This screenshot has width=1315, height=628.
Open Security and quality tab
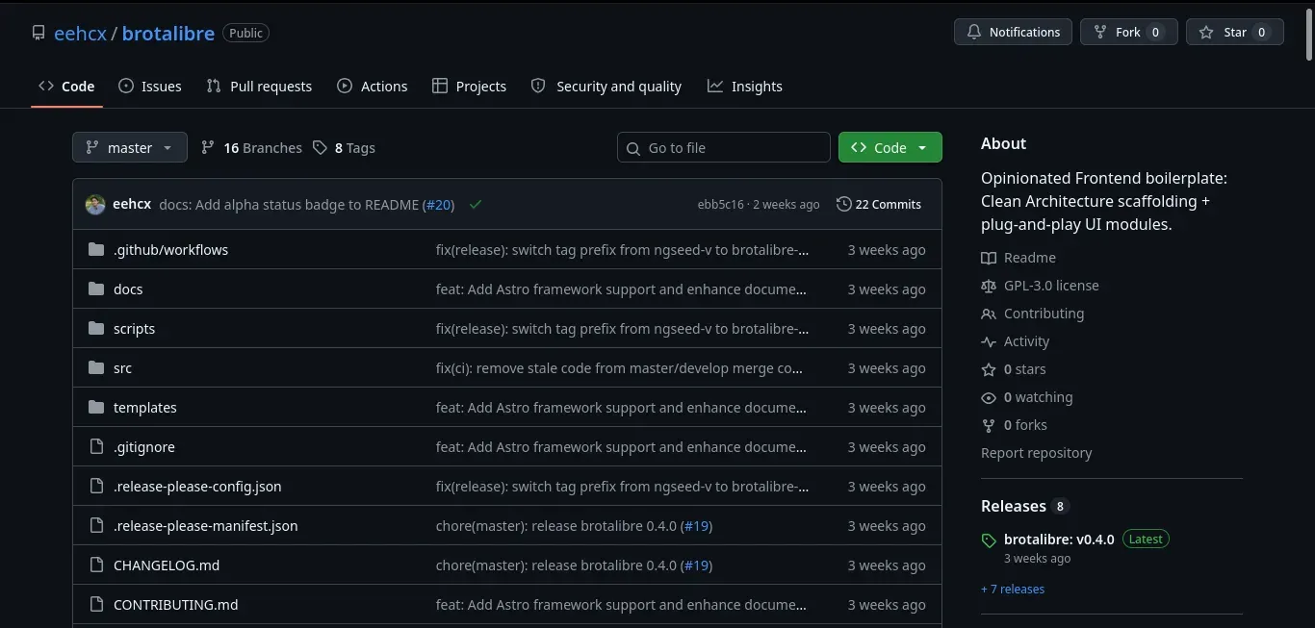pyautogui.click(x=606, y=86)
